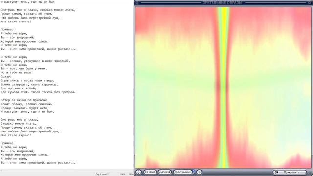Click the line 'Время разорвать, сжечь страницы,'
This screenshot has height=176, width=313.
[29, 85]
